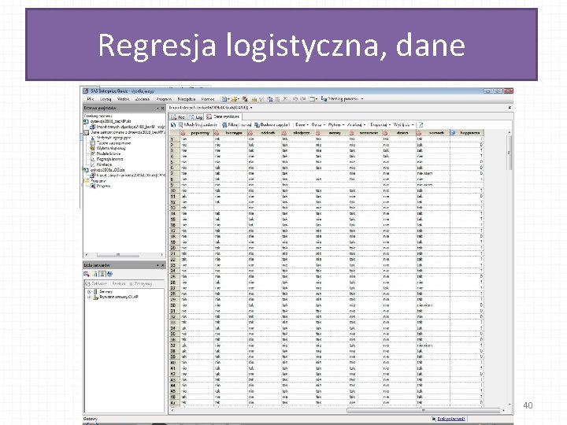The height and width of the screenshot is (425, 567).
Task: Open the Wykres dropdown menu
Action: (x=336, y=124)
